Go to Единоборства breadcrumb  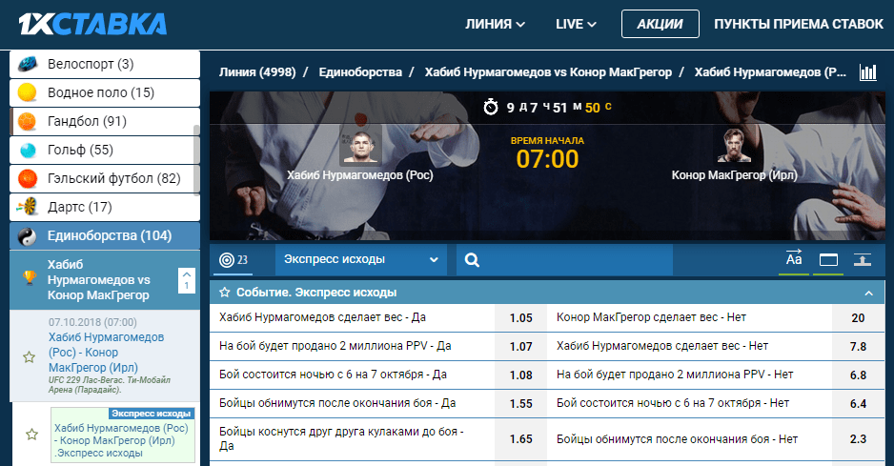pyautogui.click(x=360, y=72)
